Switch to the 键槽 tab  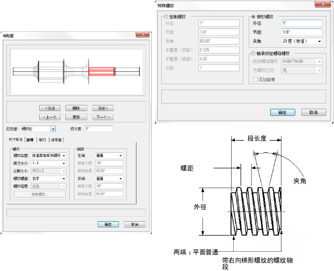[x=29, y=140]
